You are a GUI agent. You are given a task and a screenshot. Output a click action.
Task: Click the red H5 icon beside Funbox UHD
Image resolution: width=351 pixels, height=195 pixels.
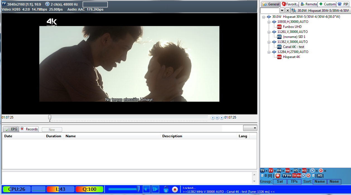(x=279, y=27)
